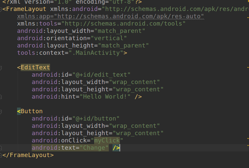249x168 pixels.
Task: Click "match_parent" on the layout_width line
Action: (x=119, y=31)
